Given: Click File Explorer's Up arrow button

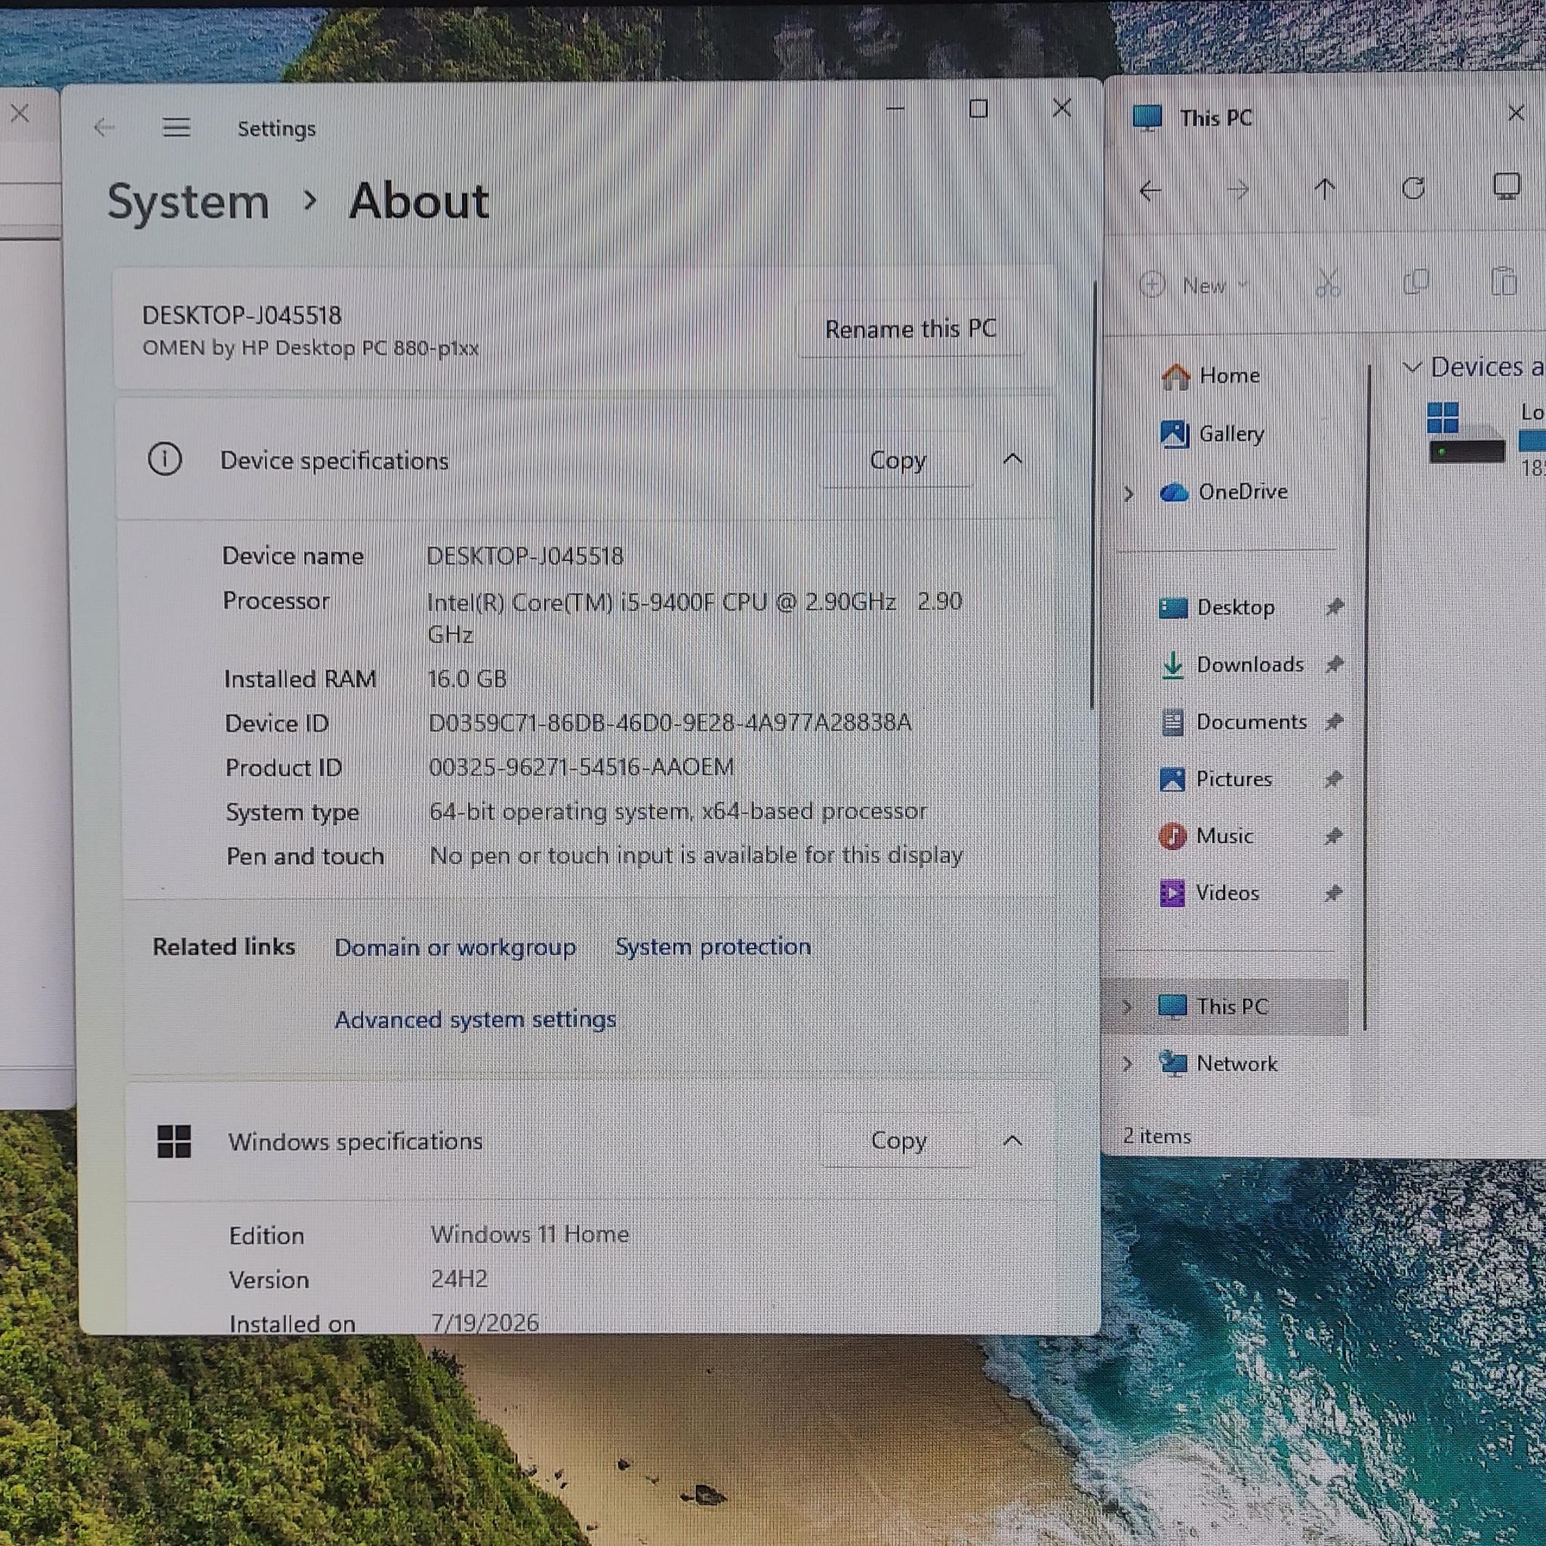Looking at the screenshot, I should point(1325,189).
